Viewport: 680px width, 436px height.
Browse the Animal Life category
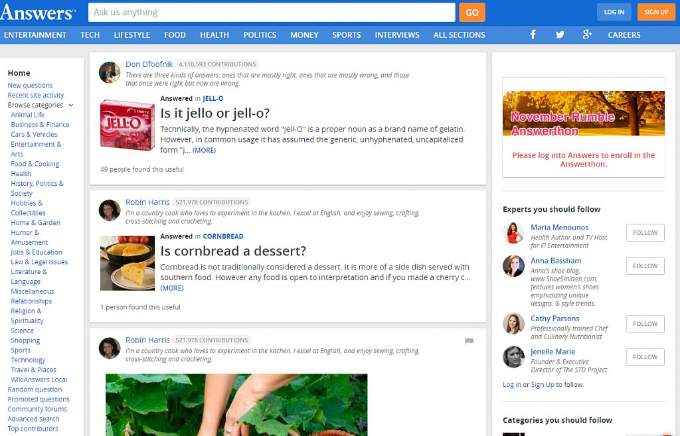click(x=28, y=115)
